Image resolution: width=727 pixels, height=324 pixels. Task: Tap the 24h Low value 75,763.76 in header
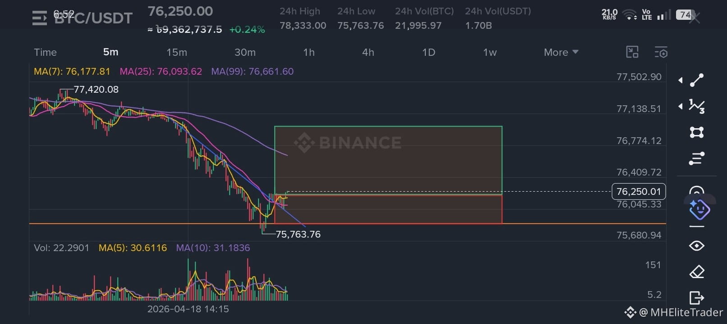361,26
